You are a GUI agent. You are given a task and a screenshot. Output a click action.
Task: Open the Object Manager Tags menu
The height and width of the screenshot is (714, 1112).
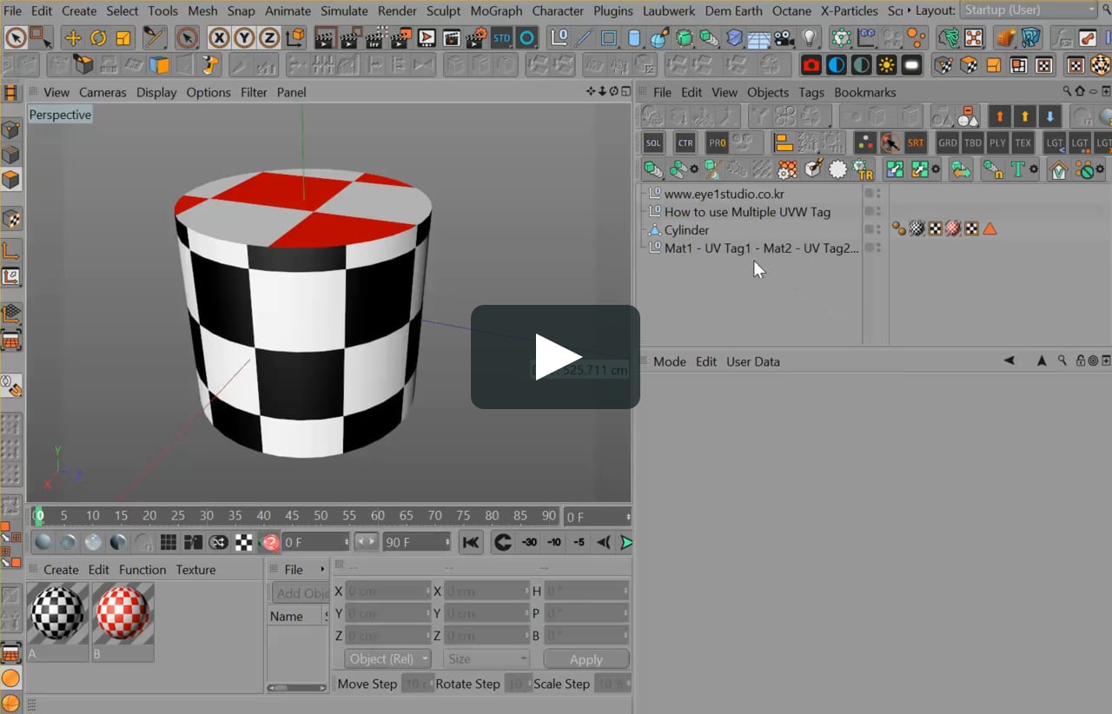click(811, 92)
